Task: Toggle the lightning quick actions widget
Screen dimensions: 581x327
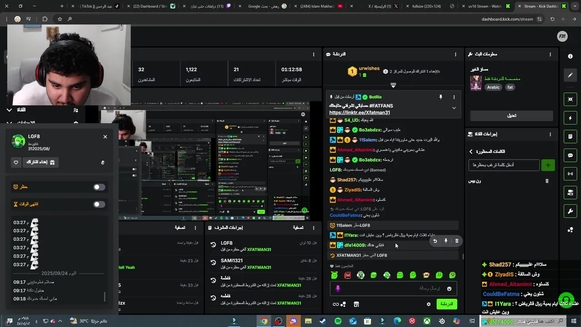Action: pos(570,118)
